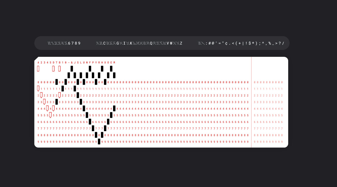Click the printed letter R in the card header

pos(99,63)
